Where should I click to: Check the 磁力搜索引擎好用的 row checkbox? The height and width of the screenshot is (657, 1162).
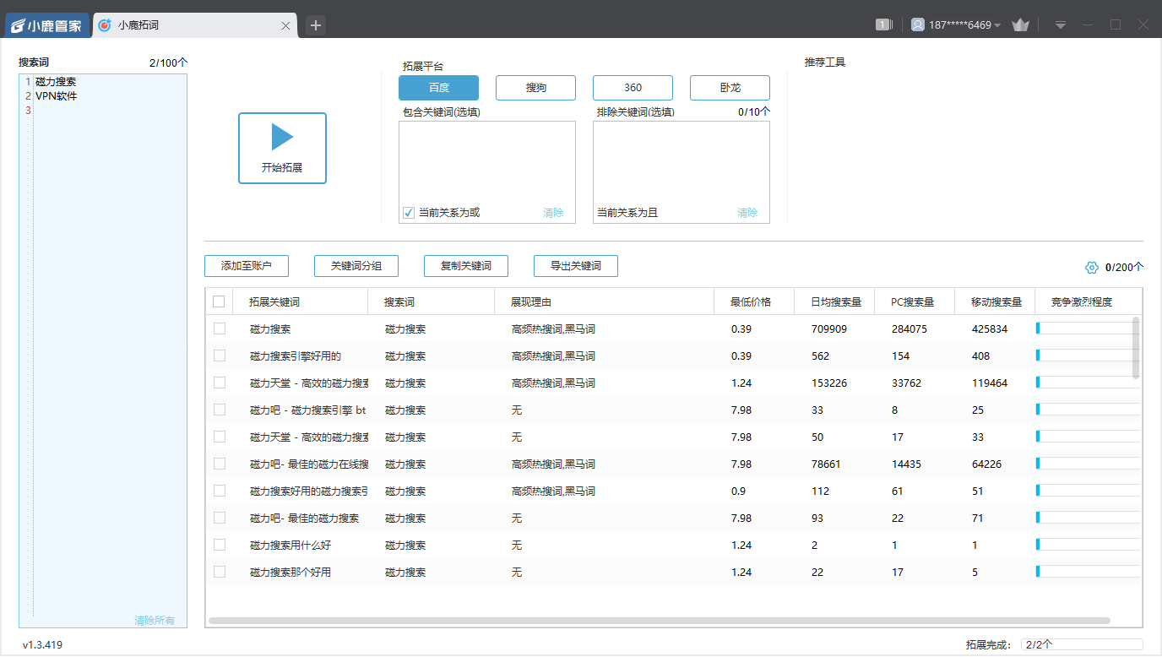pos(220,356)
